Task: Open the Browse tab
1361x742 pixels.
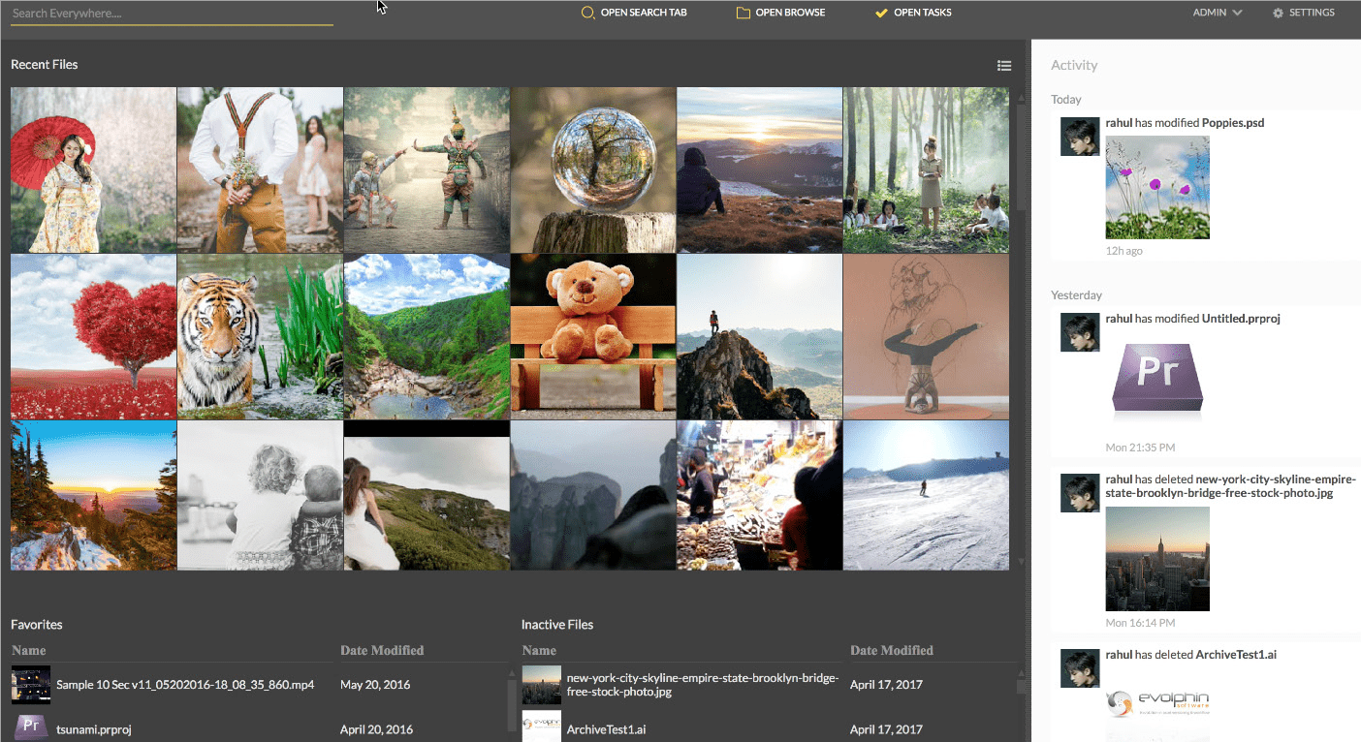Action: click(781, 13)
